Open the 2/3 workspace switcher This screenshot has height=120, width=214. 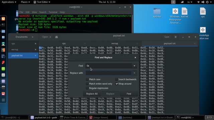click(209, 117)
